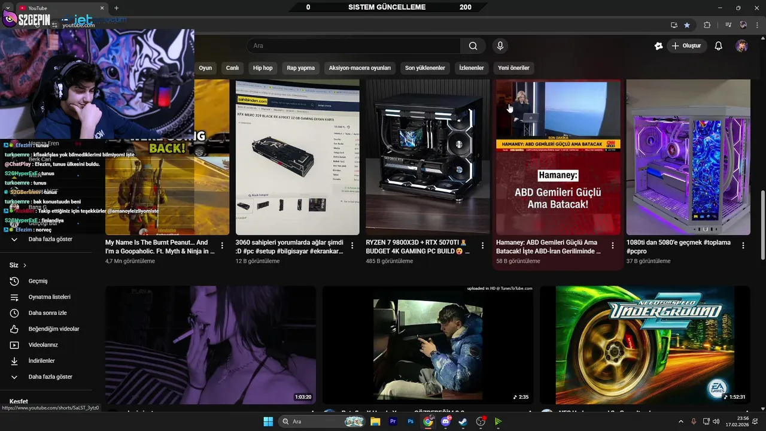766x431 pixels.
Task: Click the Chrome profile avatar in toolbar
Action: tap(743, 25)
